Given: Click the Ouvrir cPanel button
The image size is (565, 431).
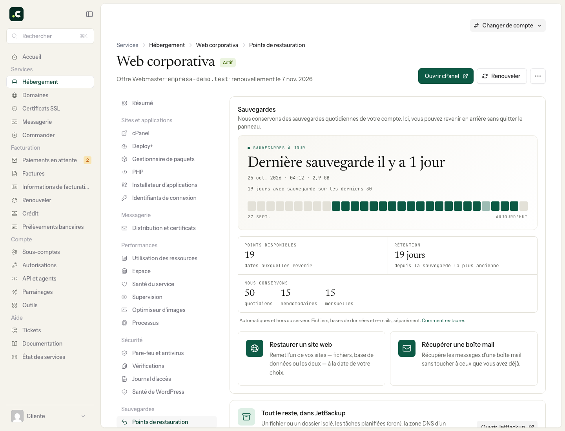Looking at the screenshot, I should [446, 76].
